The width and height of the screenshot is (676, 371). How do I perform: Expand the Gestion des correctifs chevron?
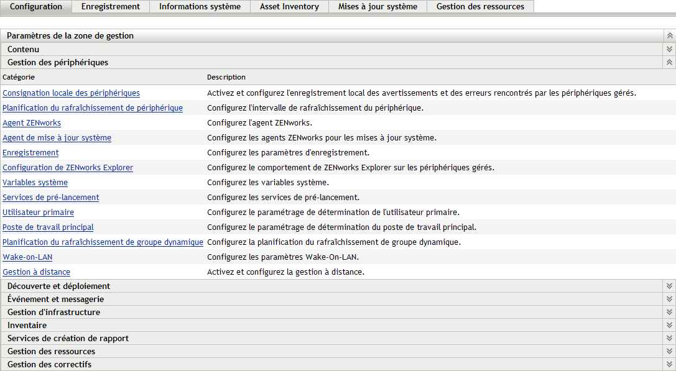669,364
